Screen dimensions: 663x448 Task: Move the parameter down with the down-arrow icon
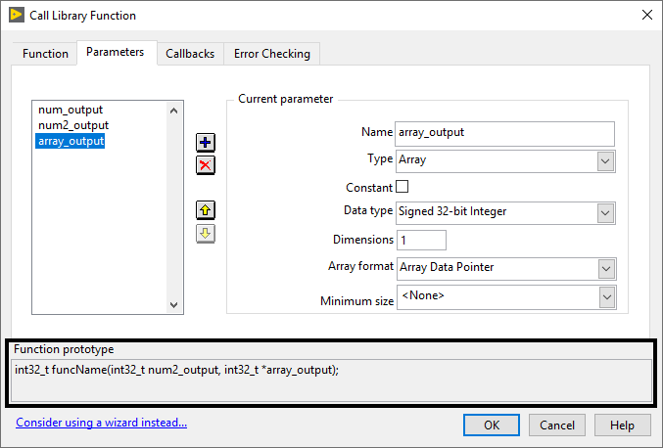point(206,234)
